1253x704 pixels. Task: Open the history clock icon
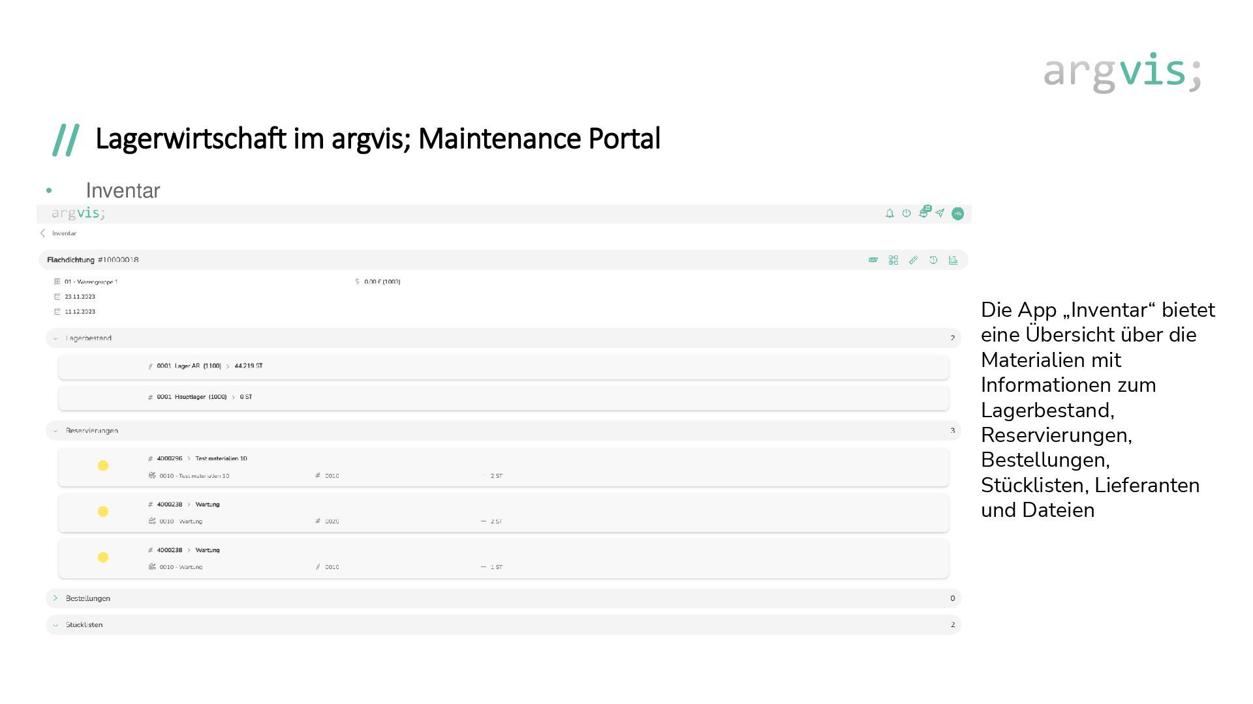coord(933,260)
